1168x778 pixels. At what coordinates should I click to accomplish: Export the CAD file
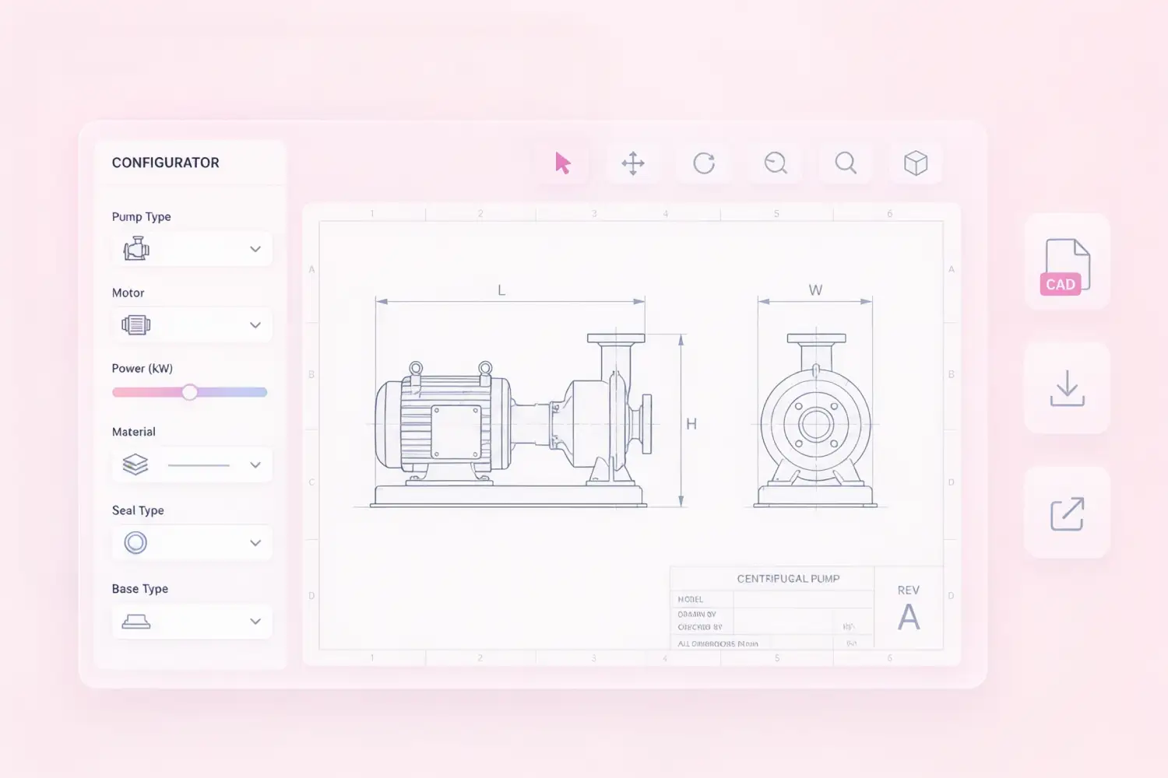(1066, 263)
